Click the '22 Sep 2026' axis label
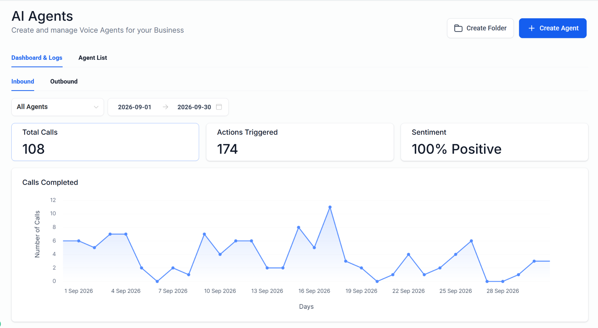The image size is (598, 328). click(x=408, y=291)
